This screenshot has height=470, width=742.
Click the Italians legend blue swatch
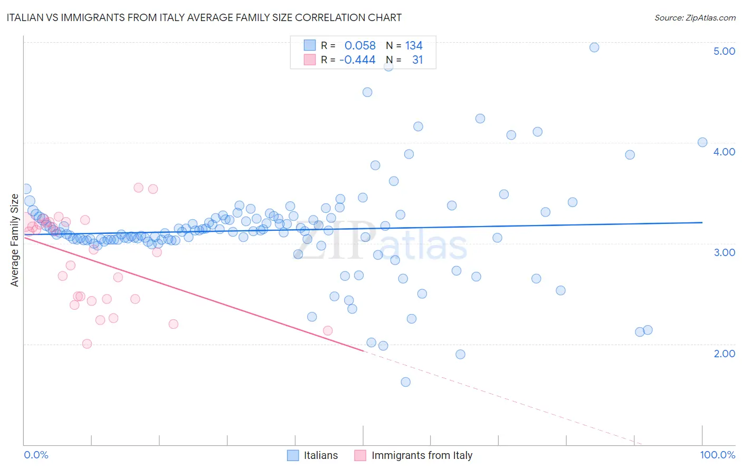pyautogui.click(x=293, y=455)
